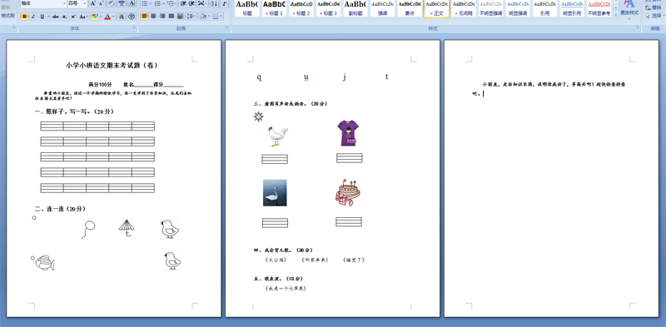Click the bullets list icon
This screenshot has height=327, width=666.
pyautogui.click(x=144, y=3)
